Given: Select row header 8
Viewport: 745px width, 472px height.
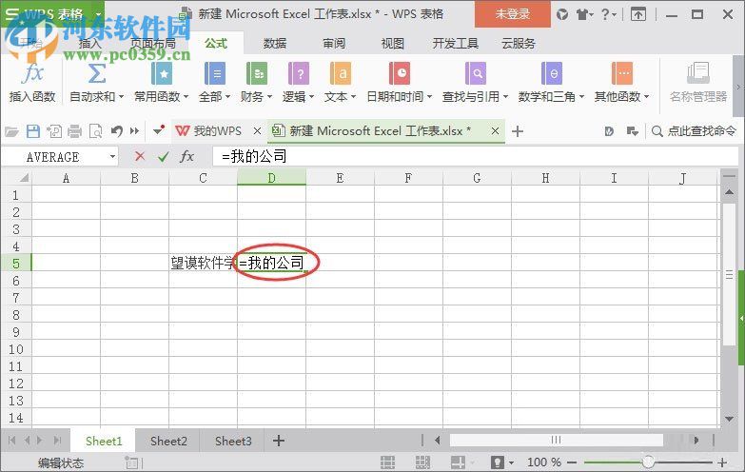Looking at the screenshot, I should click(16, 315).
